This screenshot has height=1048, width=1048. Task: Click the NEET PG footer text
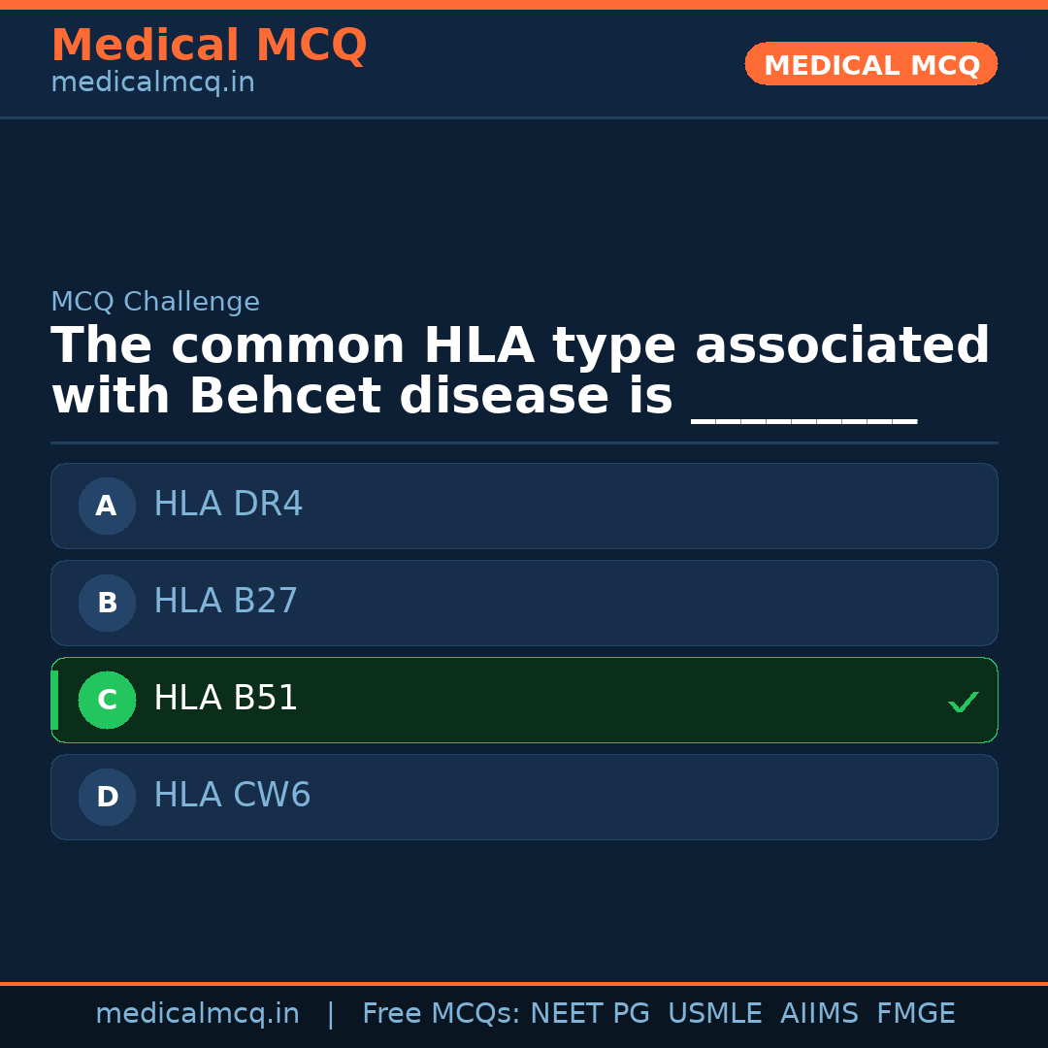coord(590,1014)
